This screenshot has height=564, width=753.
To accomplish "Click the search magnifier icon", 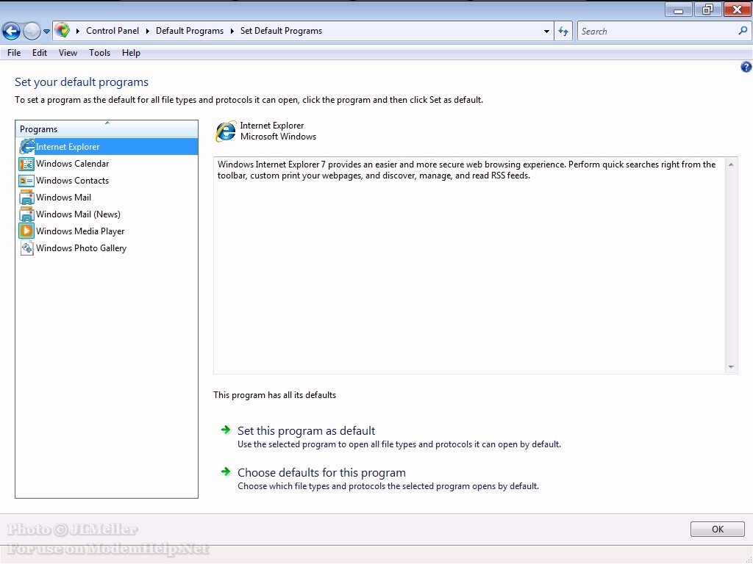I will click(x=743, y=31).
